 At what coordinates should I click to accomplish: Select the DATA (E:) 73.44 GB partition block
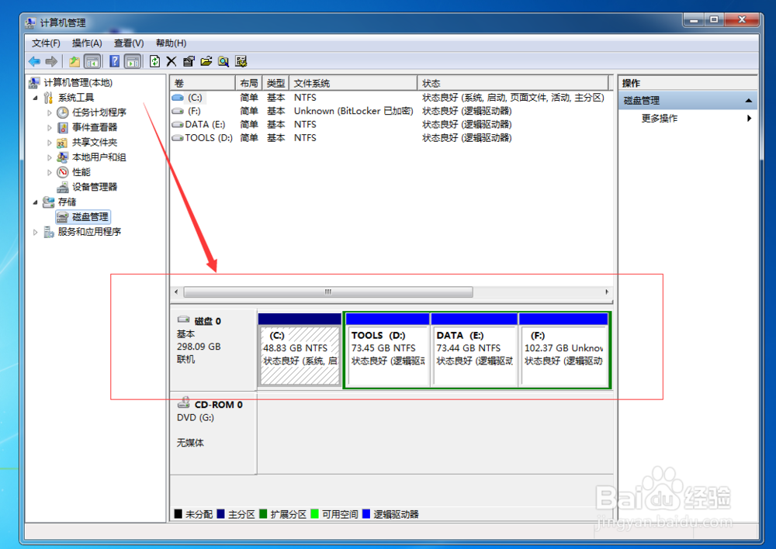474,350
